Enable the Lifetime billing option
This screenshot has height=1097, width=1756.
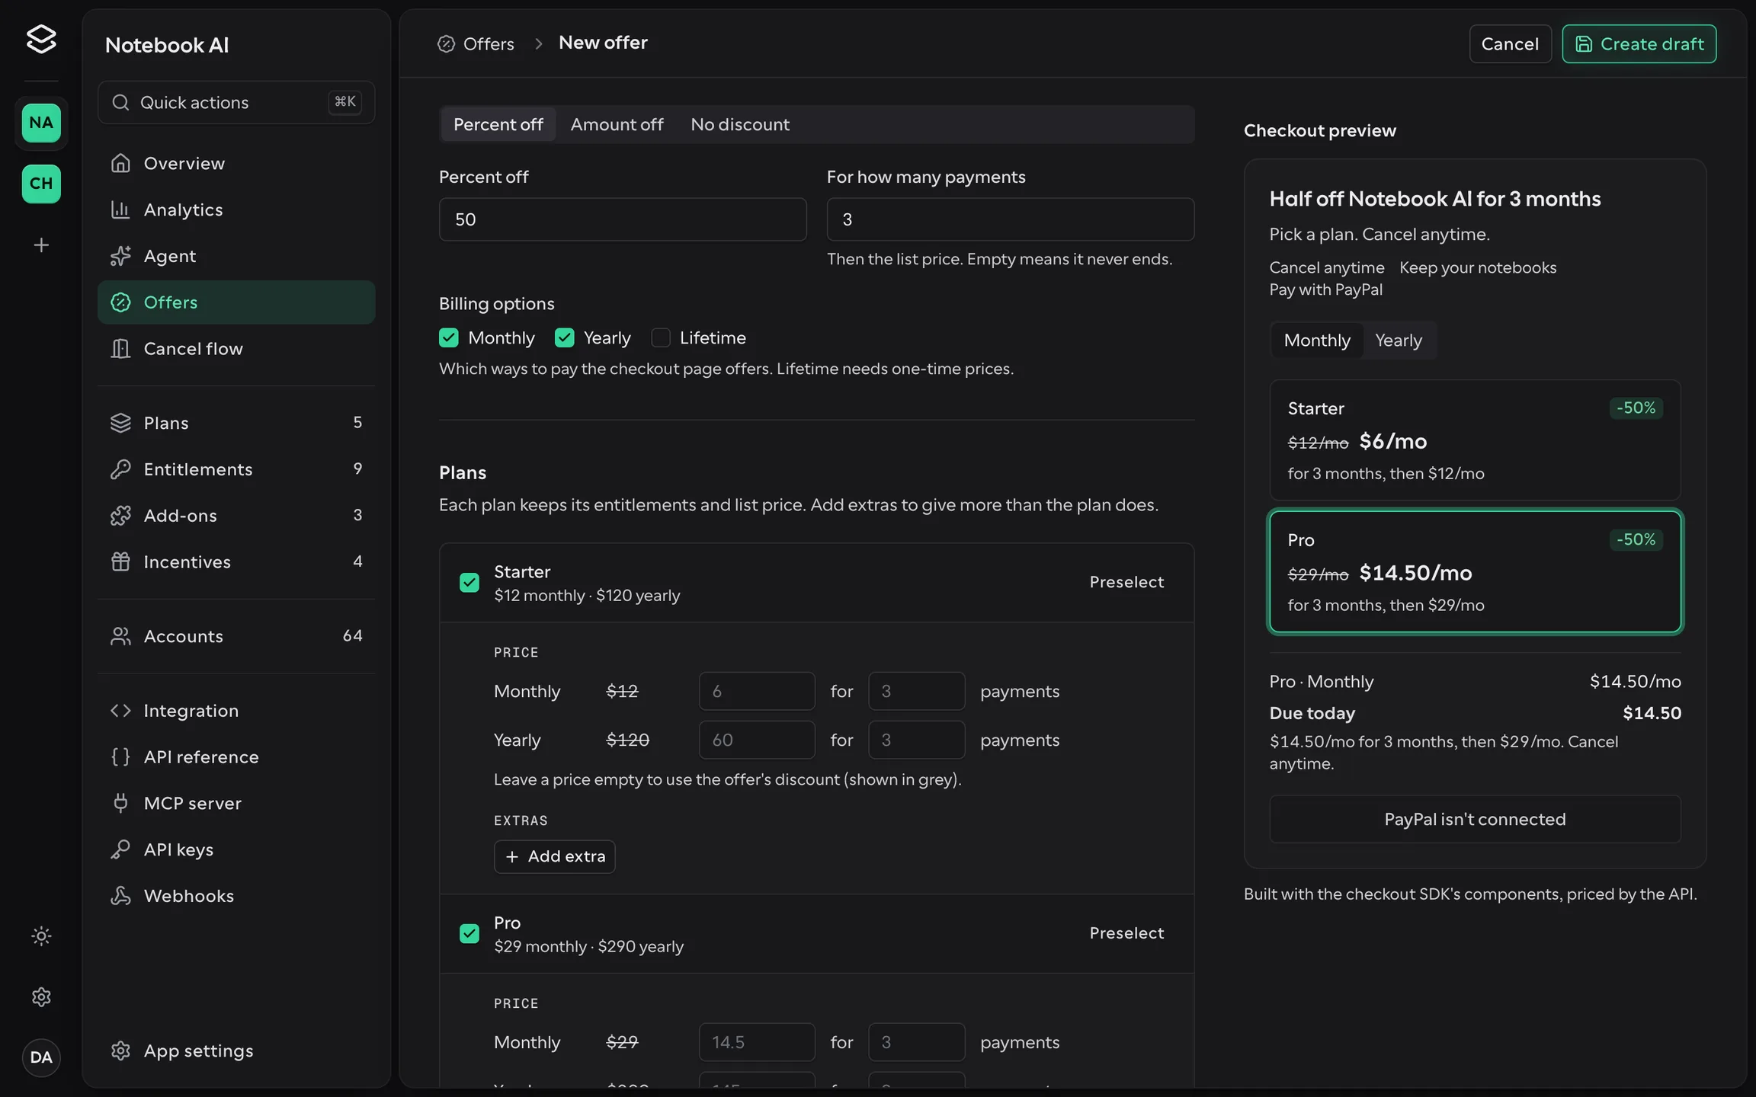coord(661,338)
